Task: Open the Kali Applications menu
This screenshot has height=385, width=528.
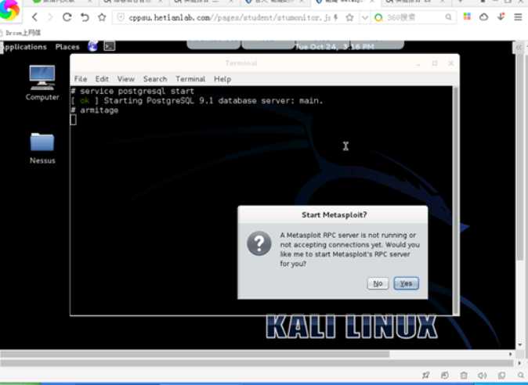Action: (x=24, y=47)
